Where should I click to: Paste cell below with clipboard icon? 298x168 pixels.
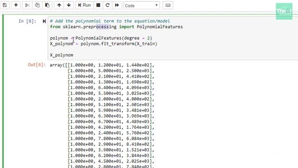[x=47, y=5]
